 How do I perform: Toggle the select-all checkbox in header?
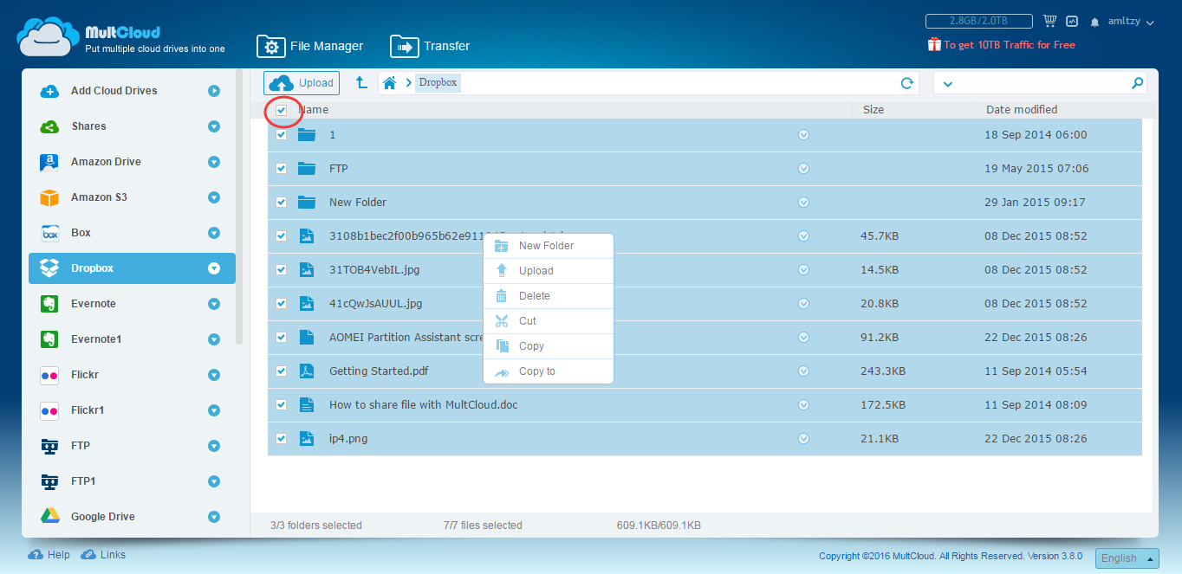(281, 110)
